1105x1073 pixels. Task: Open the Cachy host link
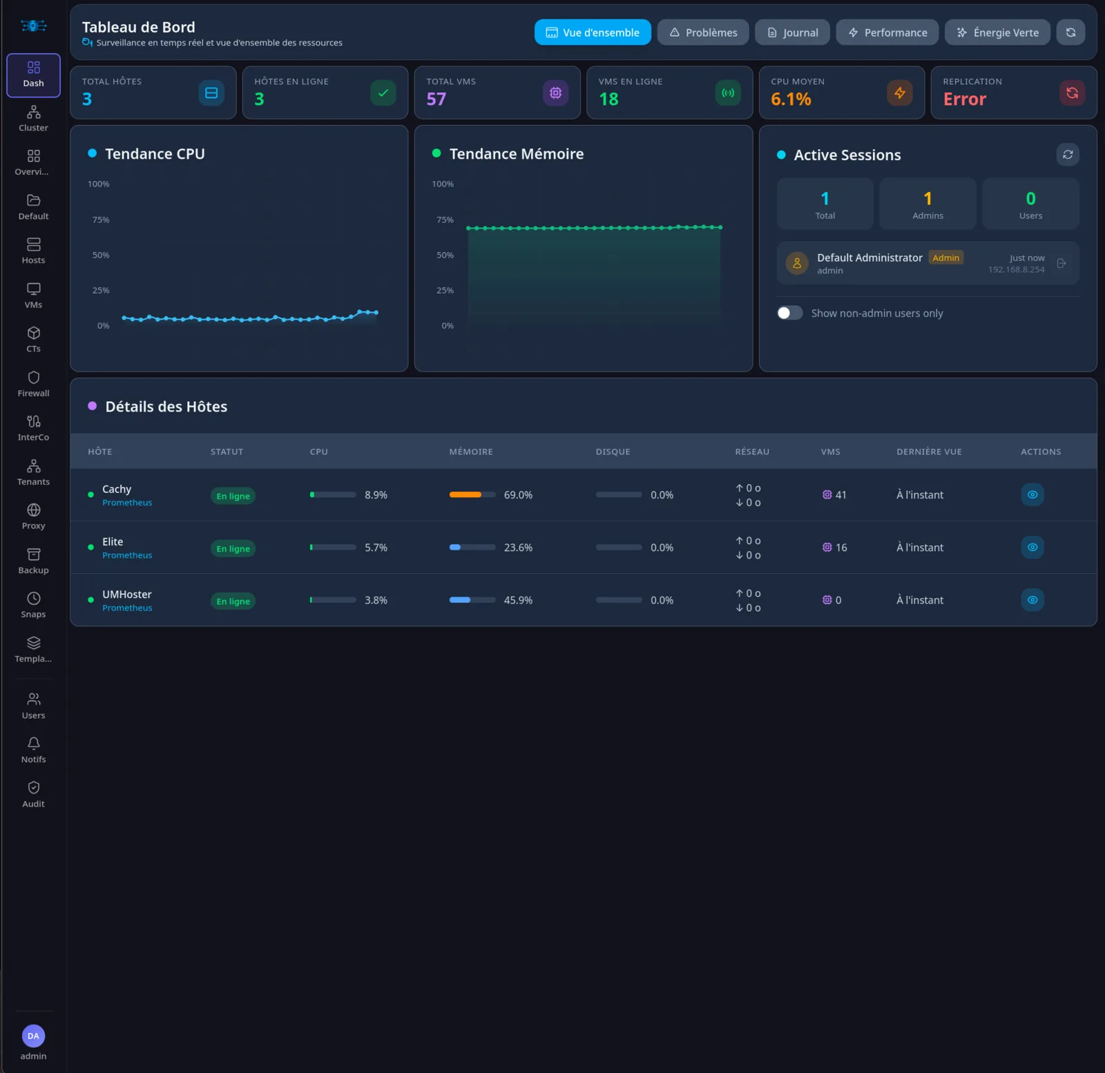pos(117,489)
